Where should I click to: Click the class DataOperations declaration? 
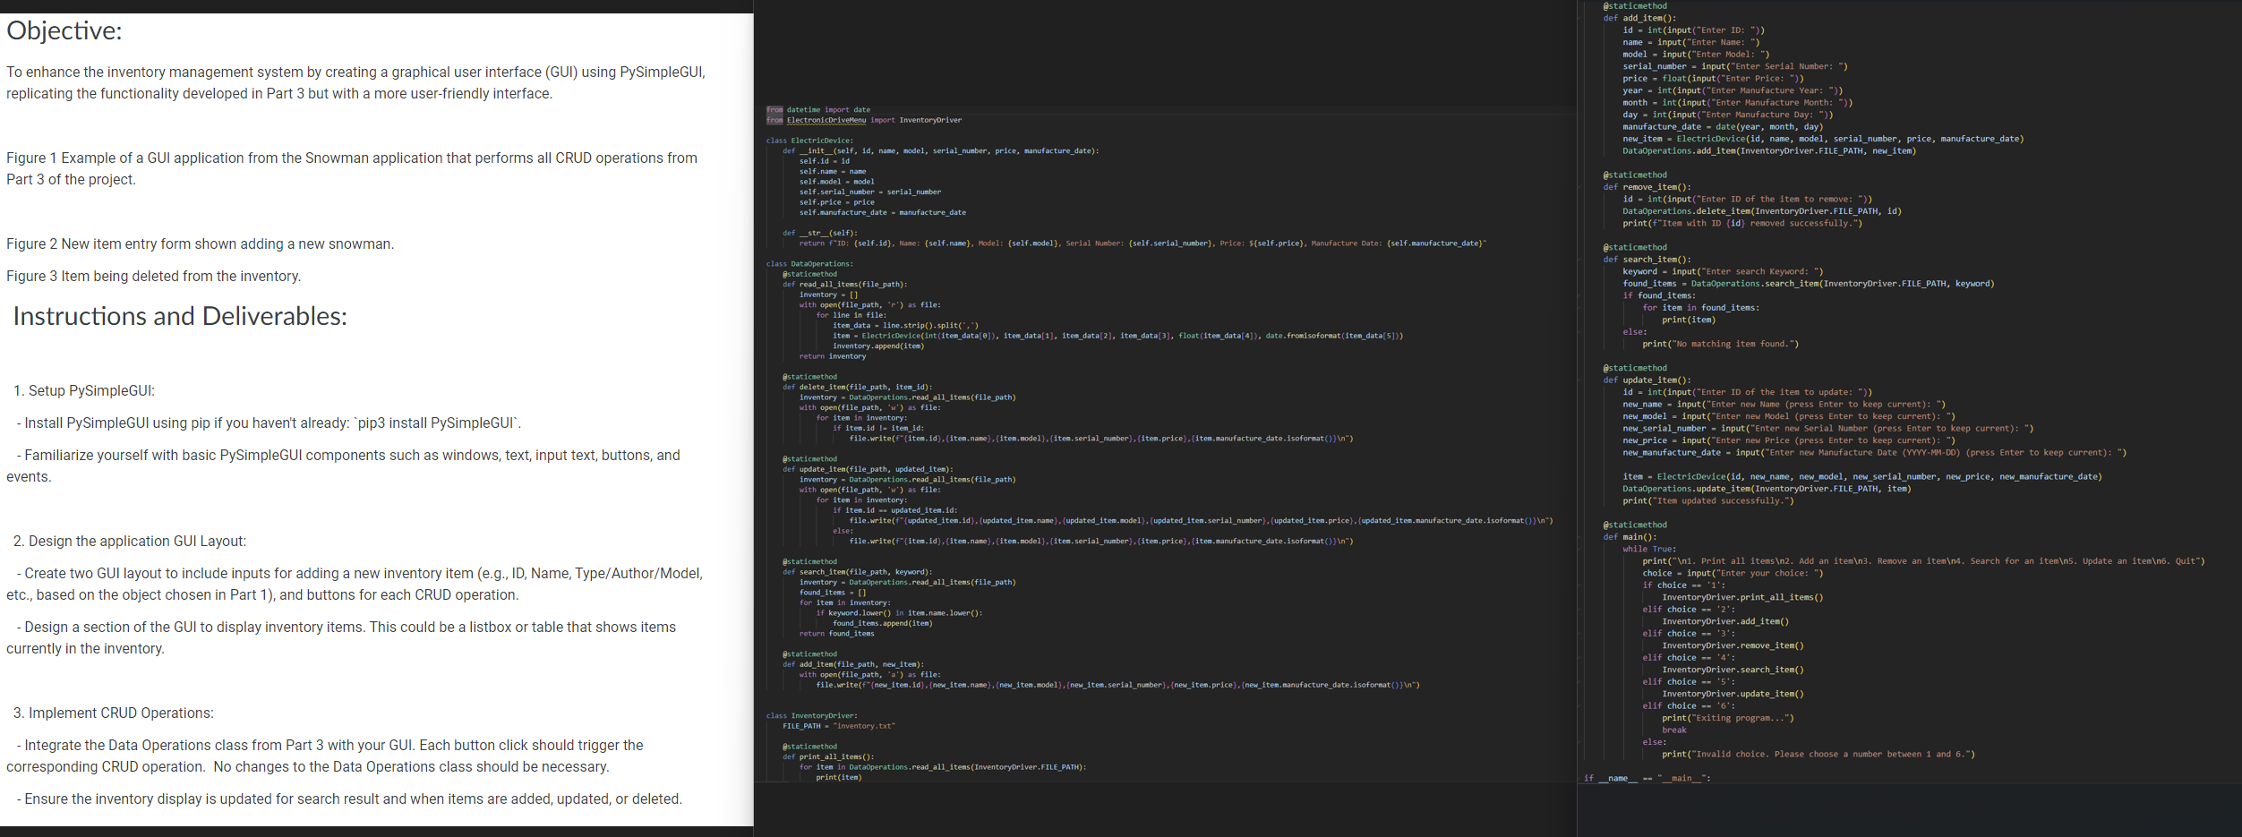coord(809,262)
